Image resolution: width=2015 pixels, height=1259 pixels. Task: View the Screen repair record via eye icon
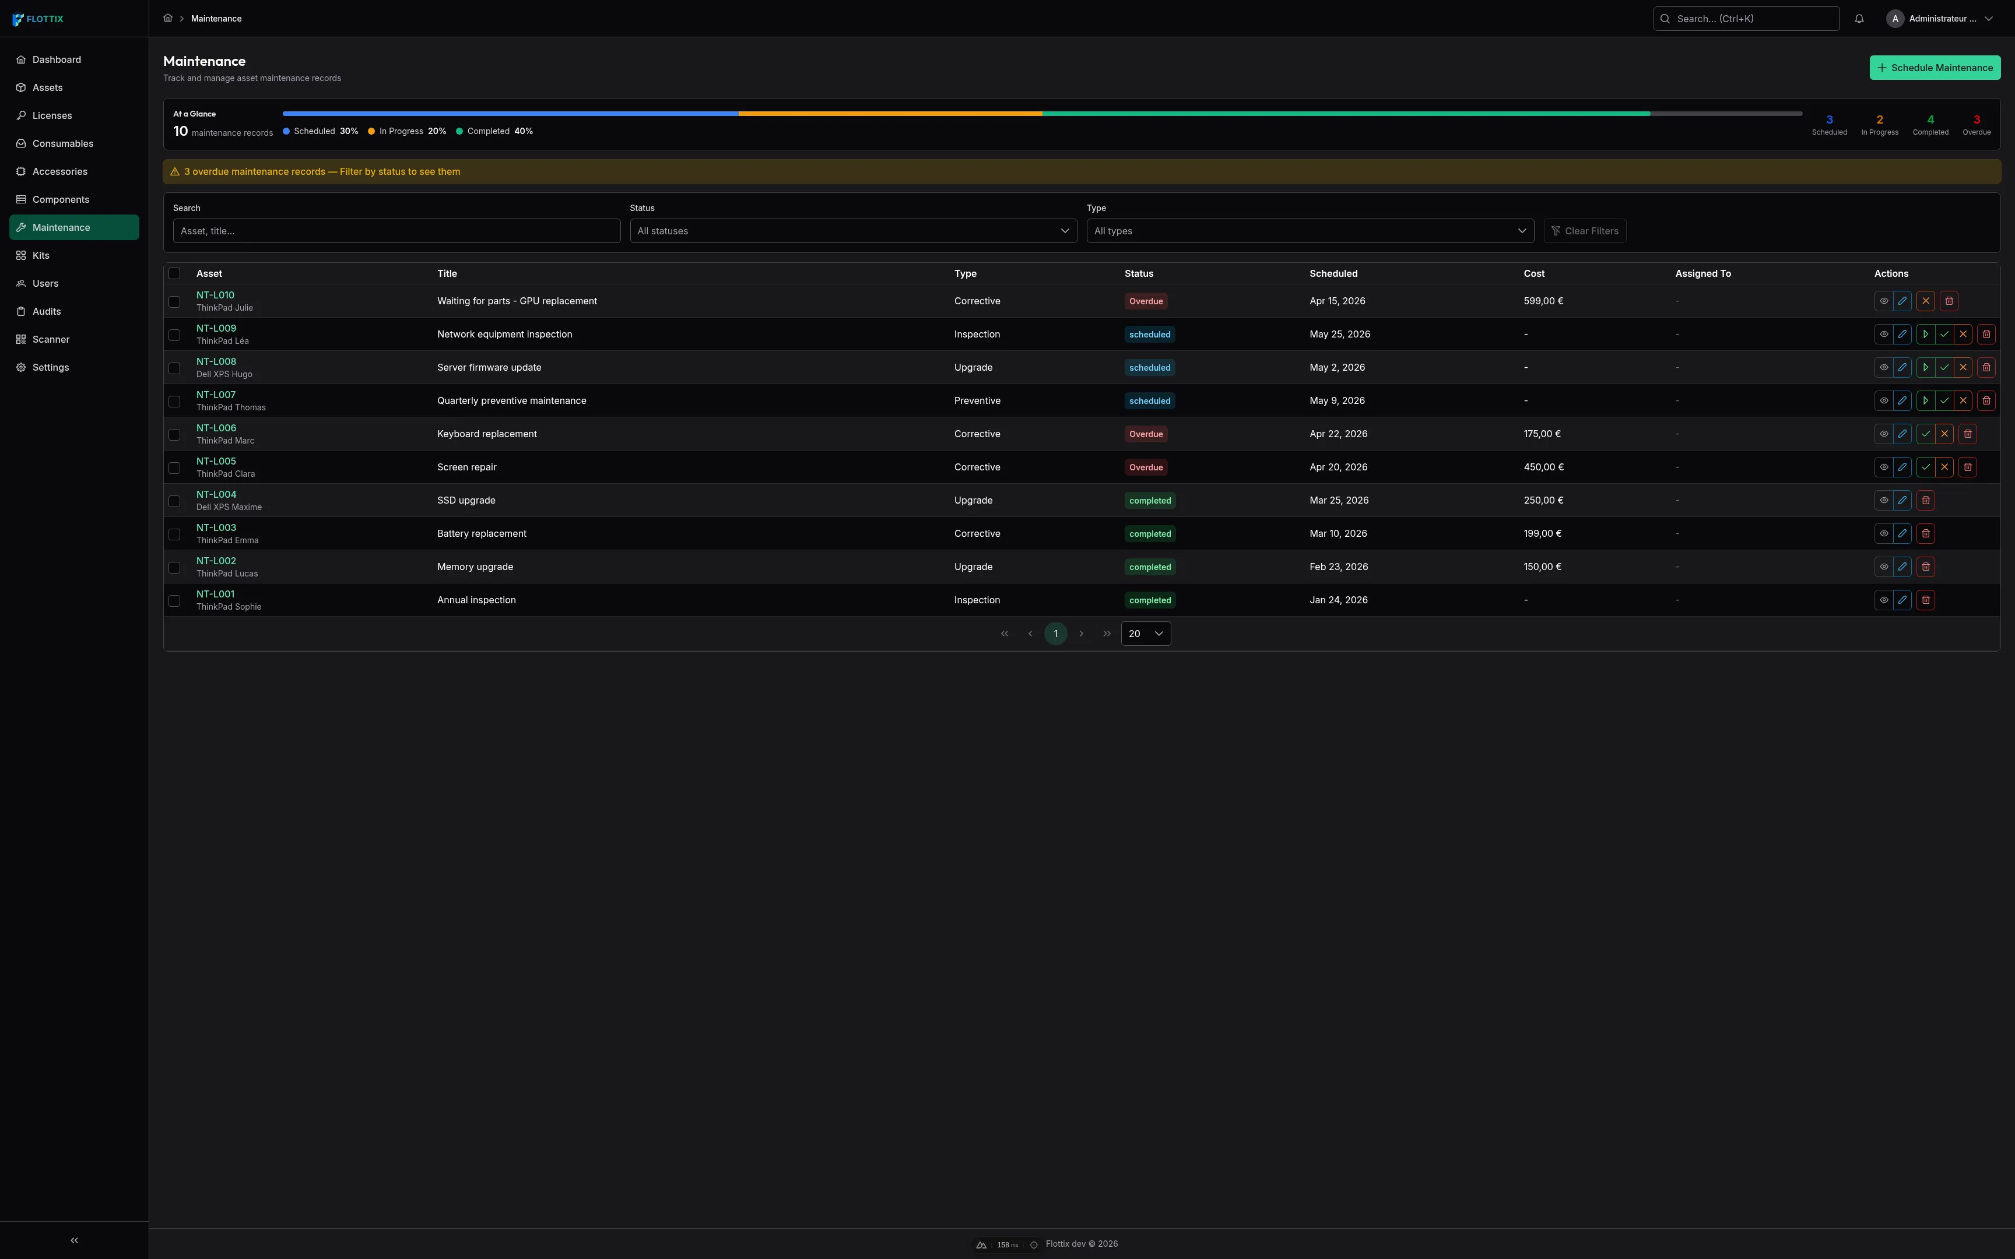pos(1884,467)
